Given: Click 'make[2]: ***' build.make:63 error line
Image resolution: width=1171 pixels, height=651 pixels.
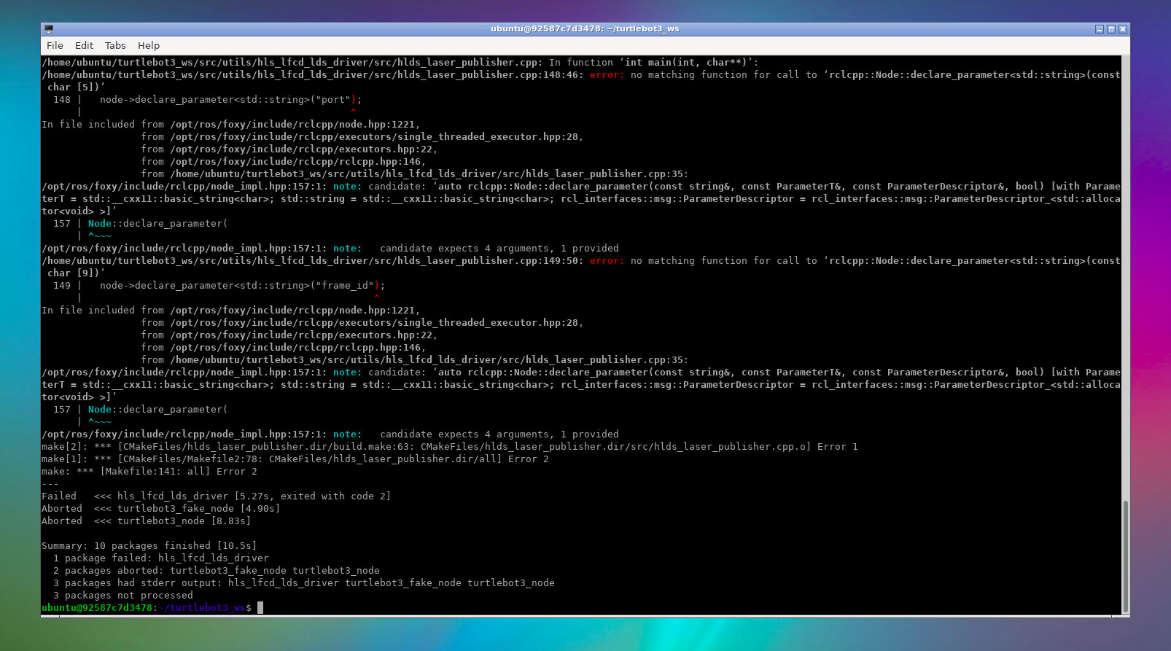Looking at the screenshot, I should [x=449, y=447].
